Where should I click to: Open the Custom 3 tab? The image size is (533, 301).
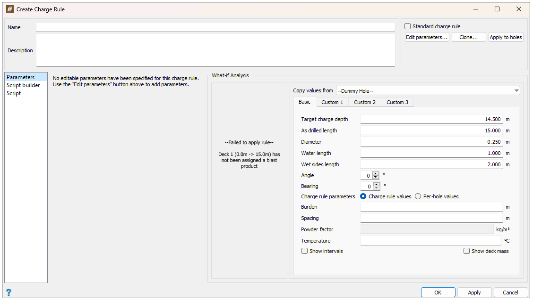click(x=397, y=102)
